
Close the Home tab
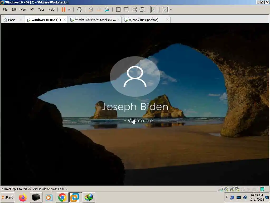[x=21, y=20]
